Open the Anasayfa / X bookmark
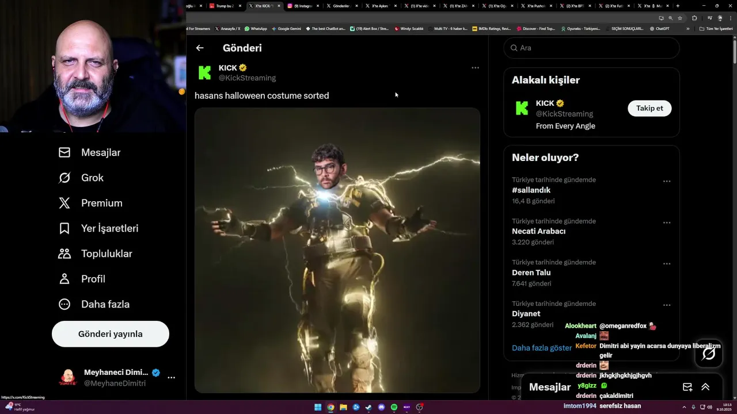Image resolution: width=737 pixels, height=414 pixels. [x=227, y=29]
